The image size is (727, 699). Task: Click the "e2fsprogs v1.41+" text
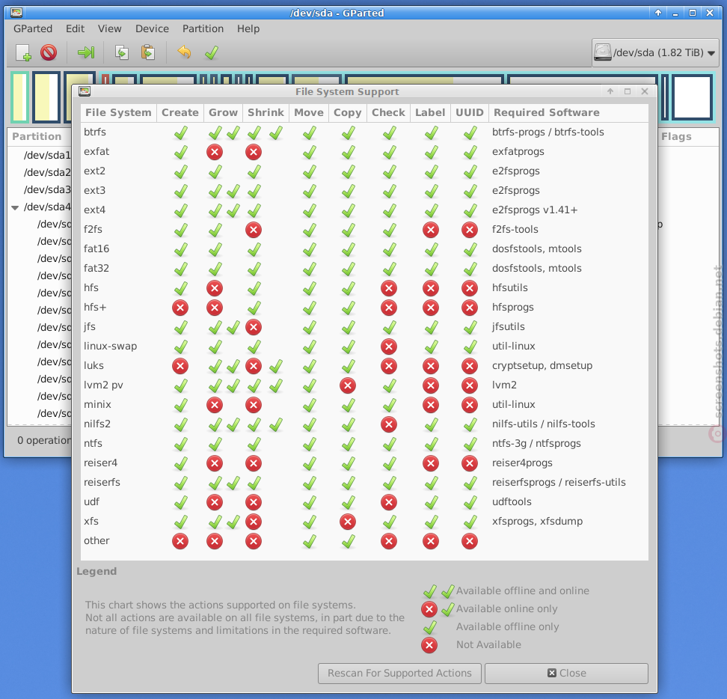tap(535, 210)
